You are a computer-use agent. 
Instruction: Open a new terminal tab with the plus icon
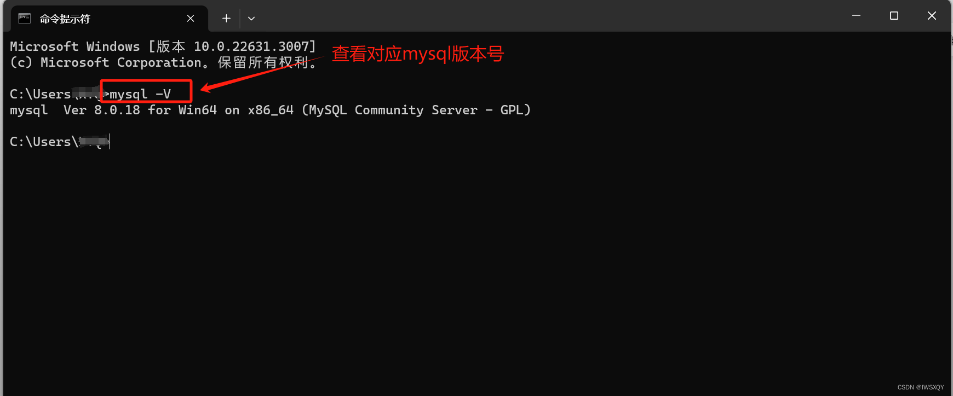coord(226,18)
